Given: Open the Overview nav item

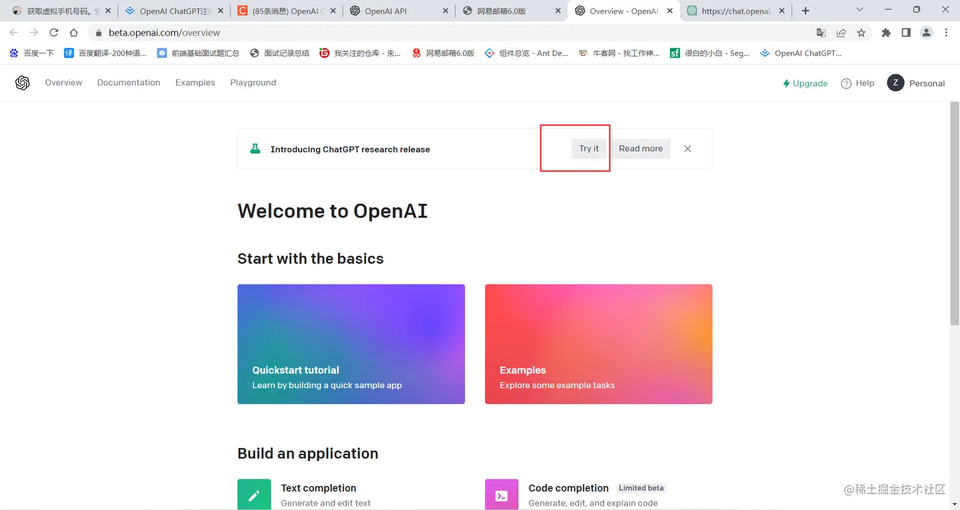Looking at the screenshot, I should (63, 83).
